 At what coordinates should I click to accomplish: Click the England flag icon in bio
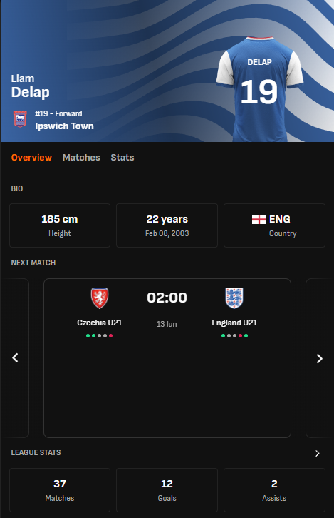click(259, 219)
